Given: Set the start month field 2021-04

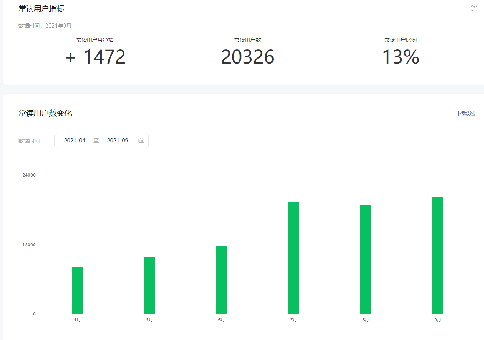Looking at the screenshot, I should coord(75,141).
